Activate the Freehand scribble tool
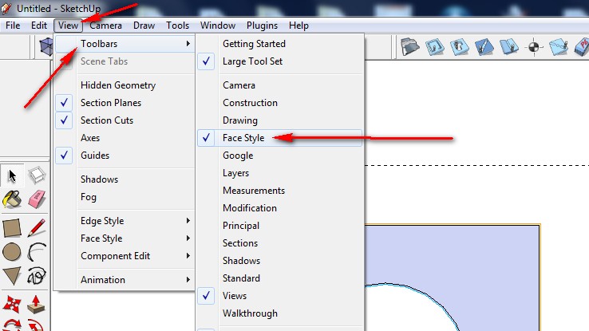589x331 pixels. coord(37,277)
